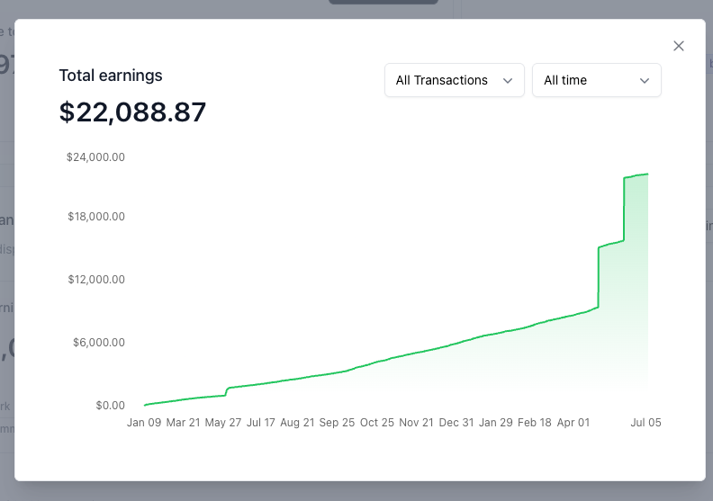
Task: Click the $12,000.00 y-axis label
Action: 96,280
